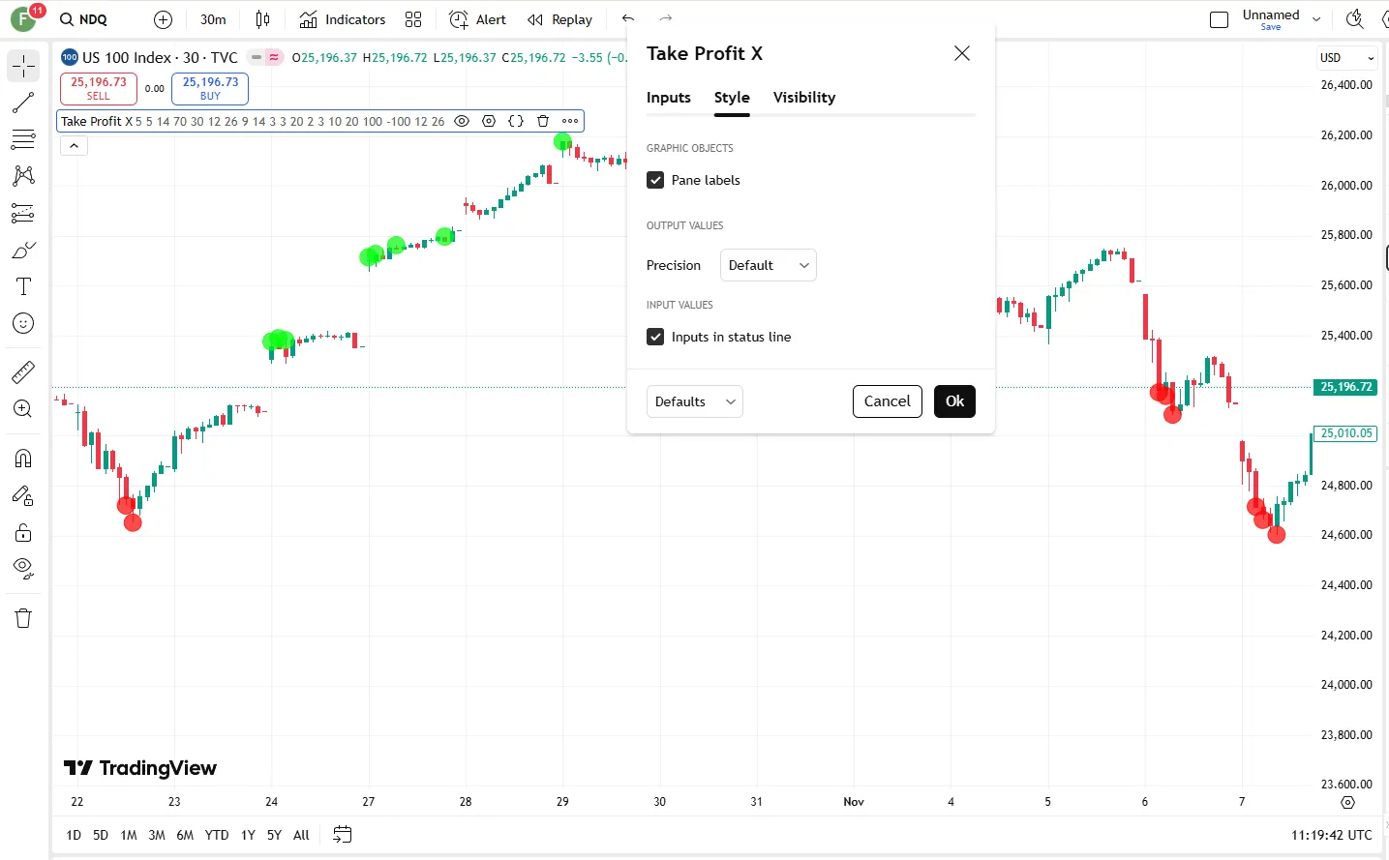Switch to the Inputs tab
The width and height of the screenshot is (1389, 860).
coord(668,97)
